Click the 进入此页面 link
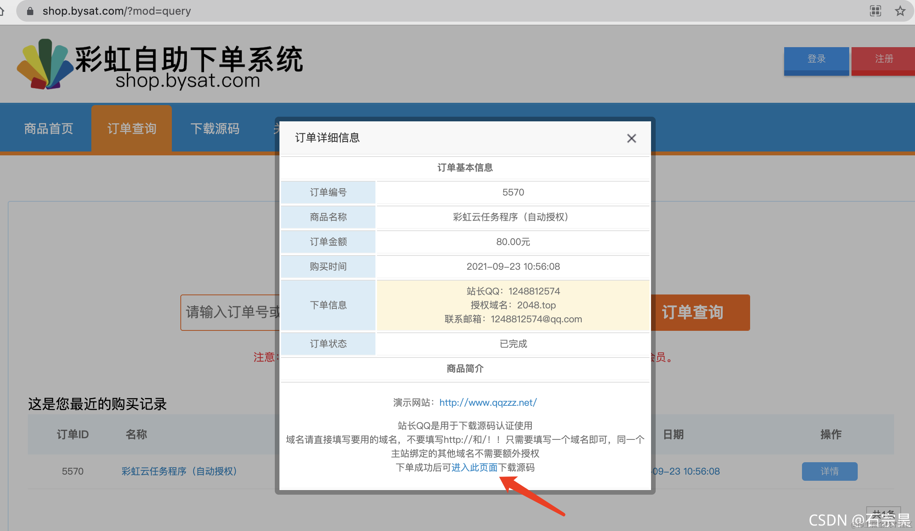 474,468
